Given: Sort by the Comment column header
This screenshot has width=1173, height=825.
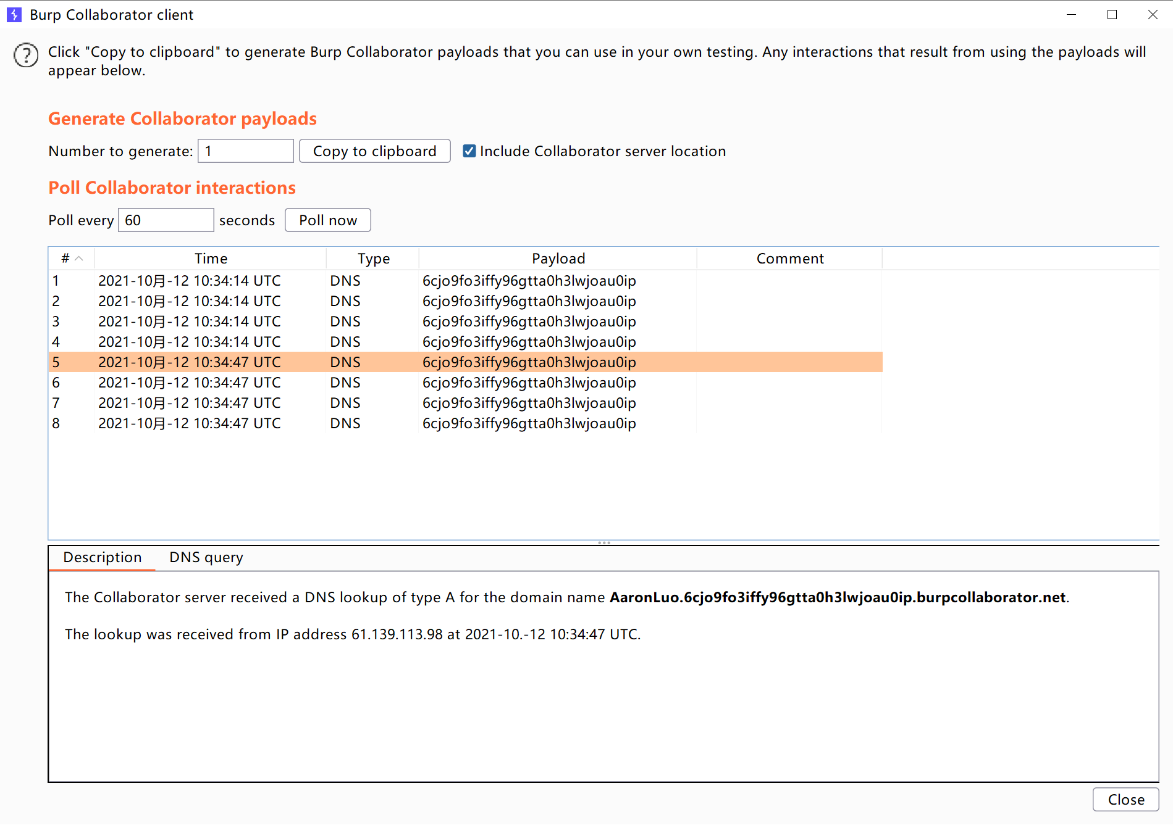Looking at the screenshot, I should [790, 259].
